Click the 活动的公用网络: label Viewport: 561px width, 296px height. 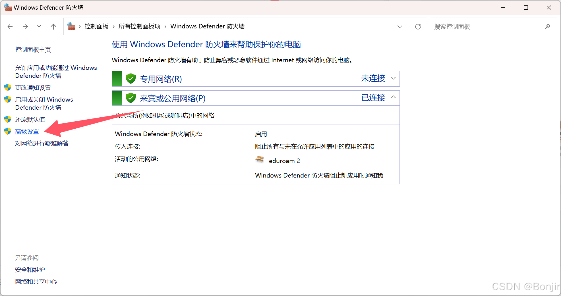point(136,159)
